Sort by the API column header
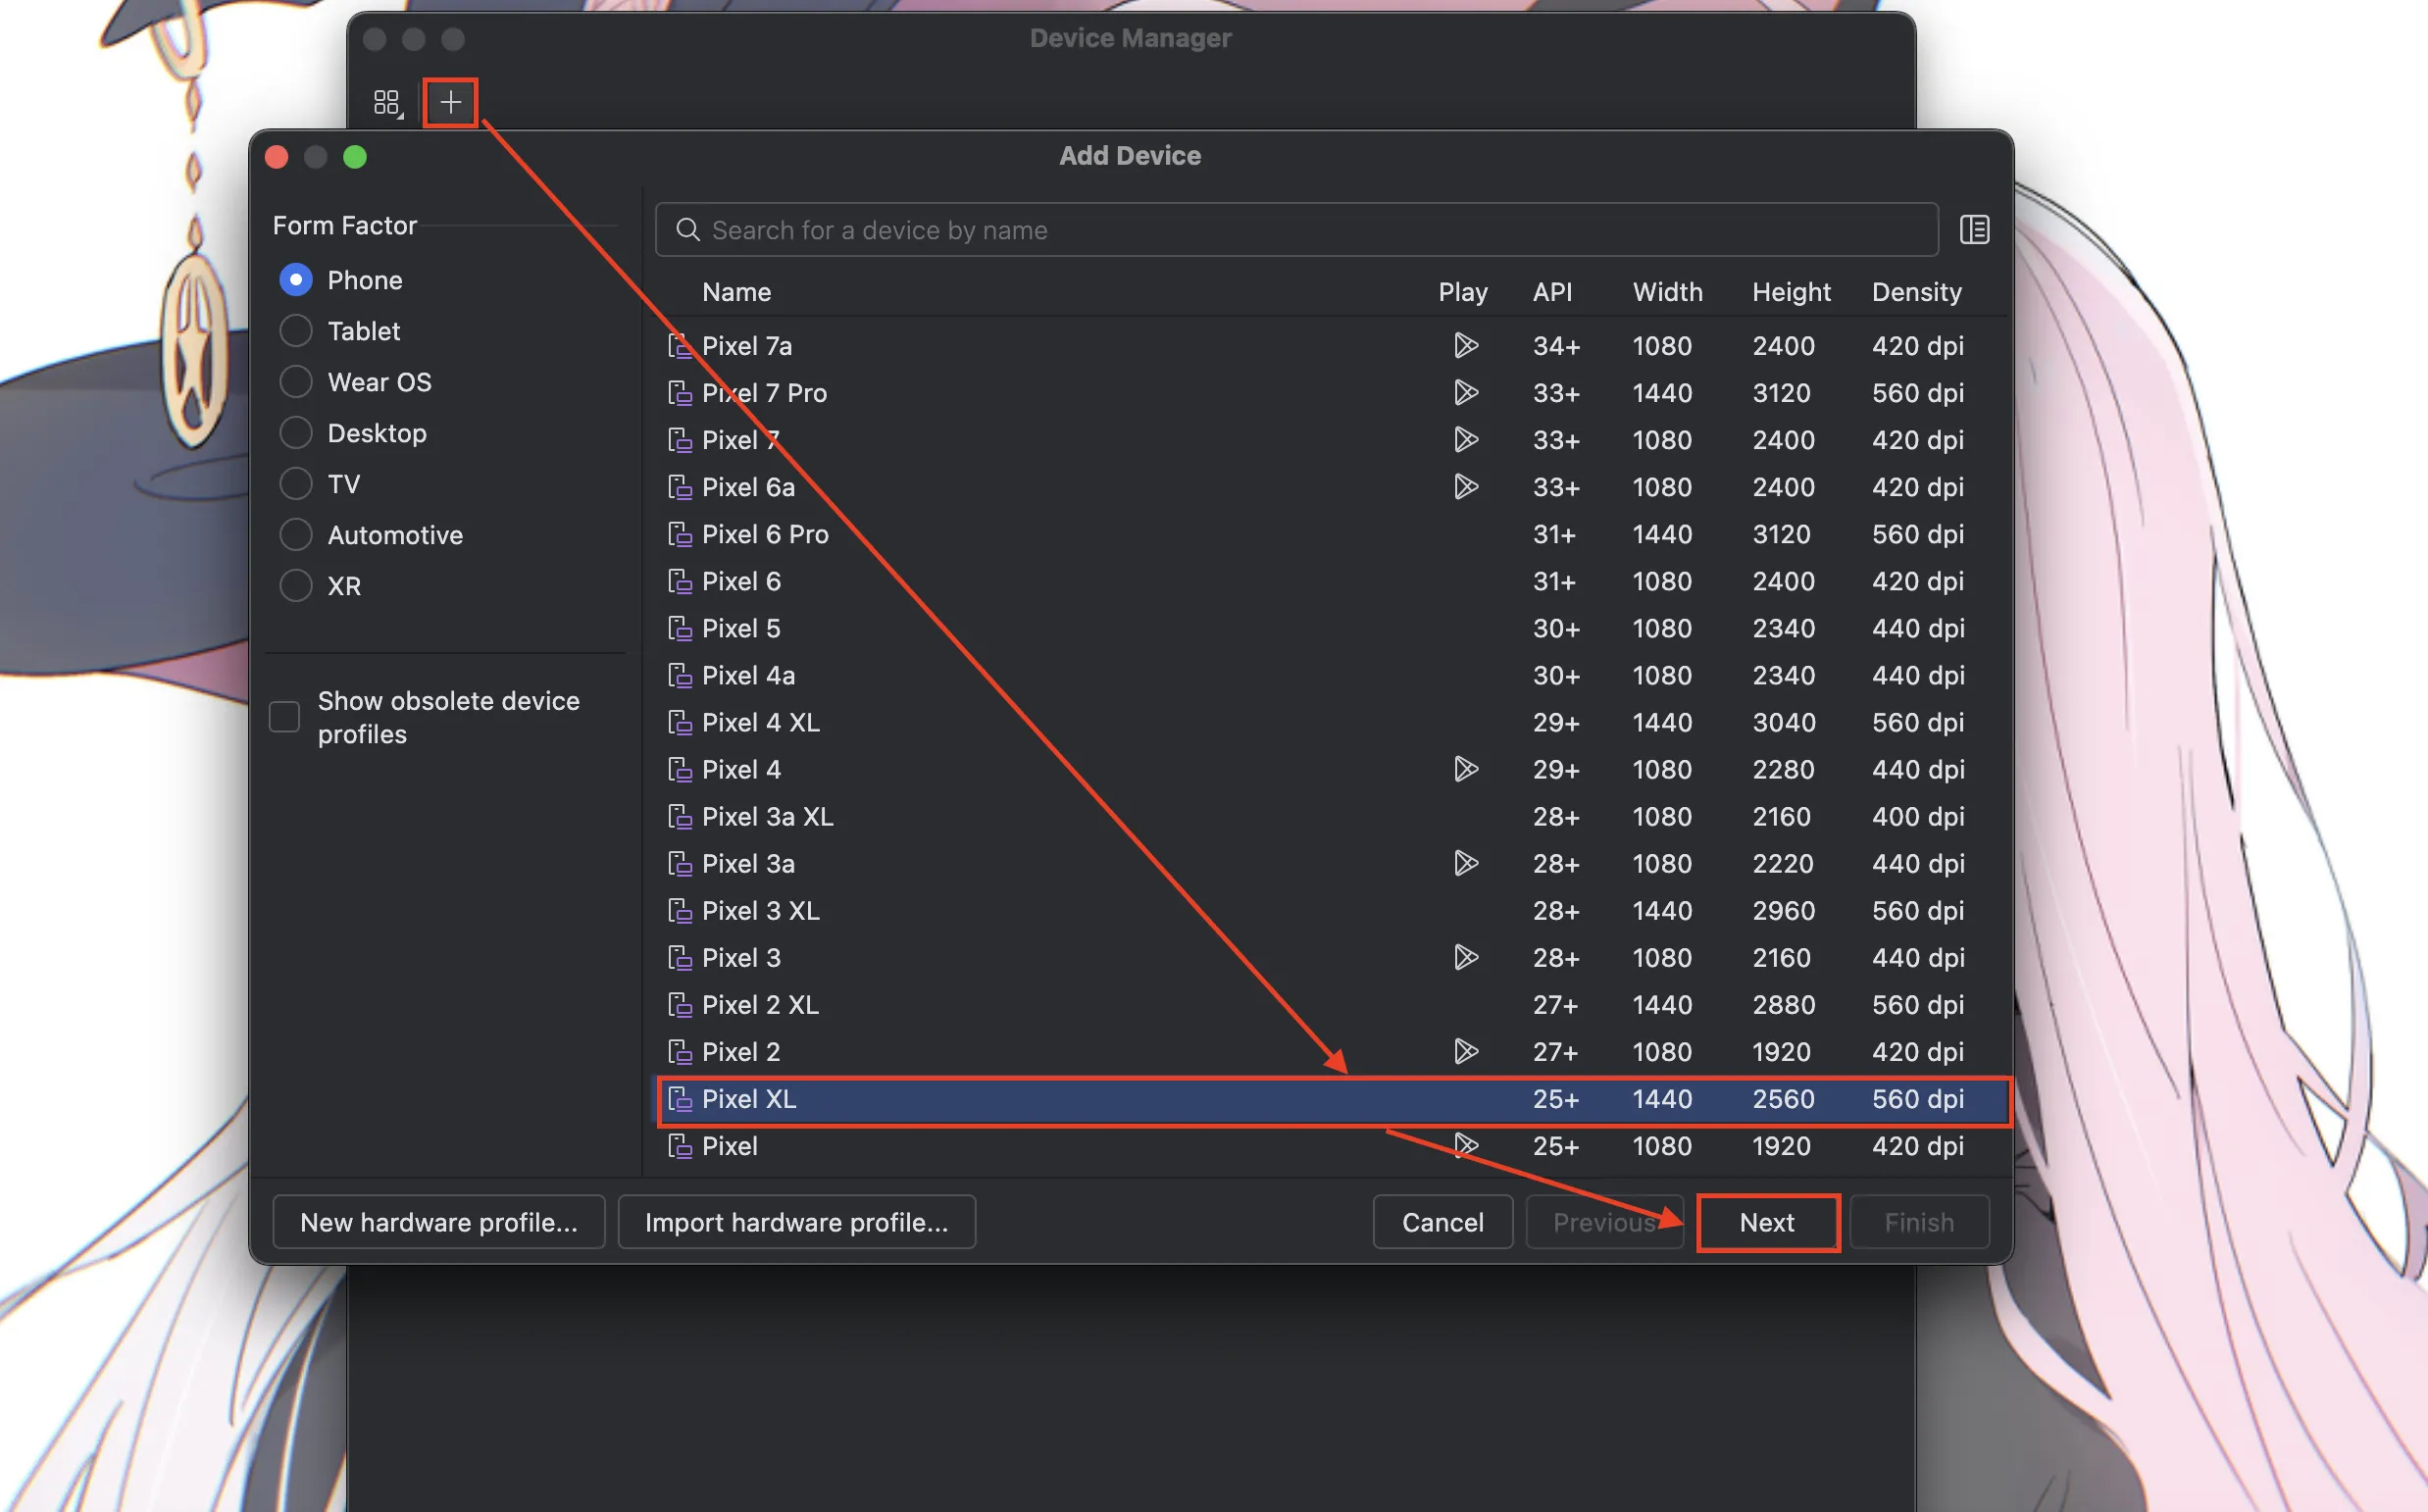 [1552, 292]
